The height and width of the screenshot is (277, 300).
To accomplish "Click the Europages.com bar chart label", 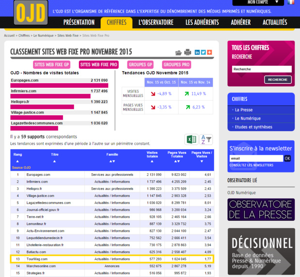I will [x=25, y=80].
